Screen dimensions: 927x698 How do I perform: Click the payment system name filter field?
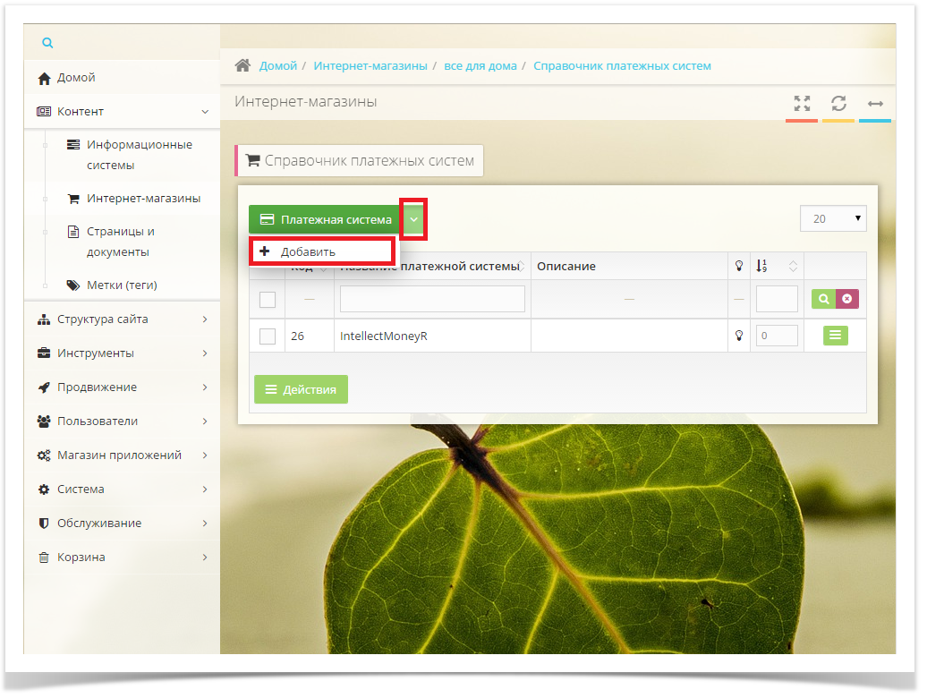(432, 299)
